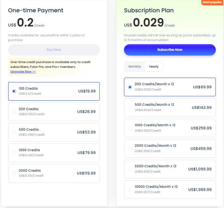Click the US$69.99 yearly price
This screenshot has width=224, height=208.
(202, 87)
